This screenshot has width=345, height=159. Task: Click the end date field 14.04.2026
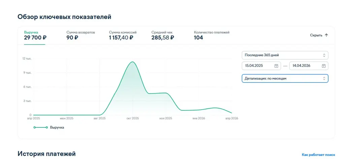(305, 66)
